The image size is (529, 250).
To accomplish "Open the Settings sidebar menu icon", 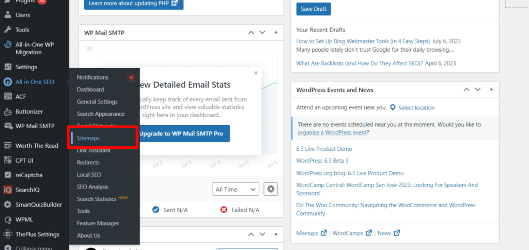I will [x=8, y=67].
